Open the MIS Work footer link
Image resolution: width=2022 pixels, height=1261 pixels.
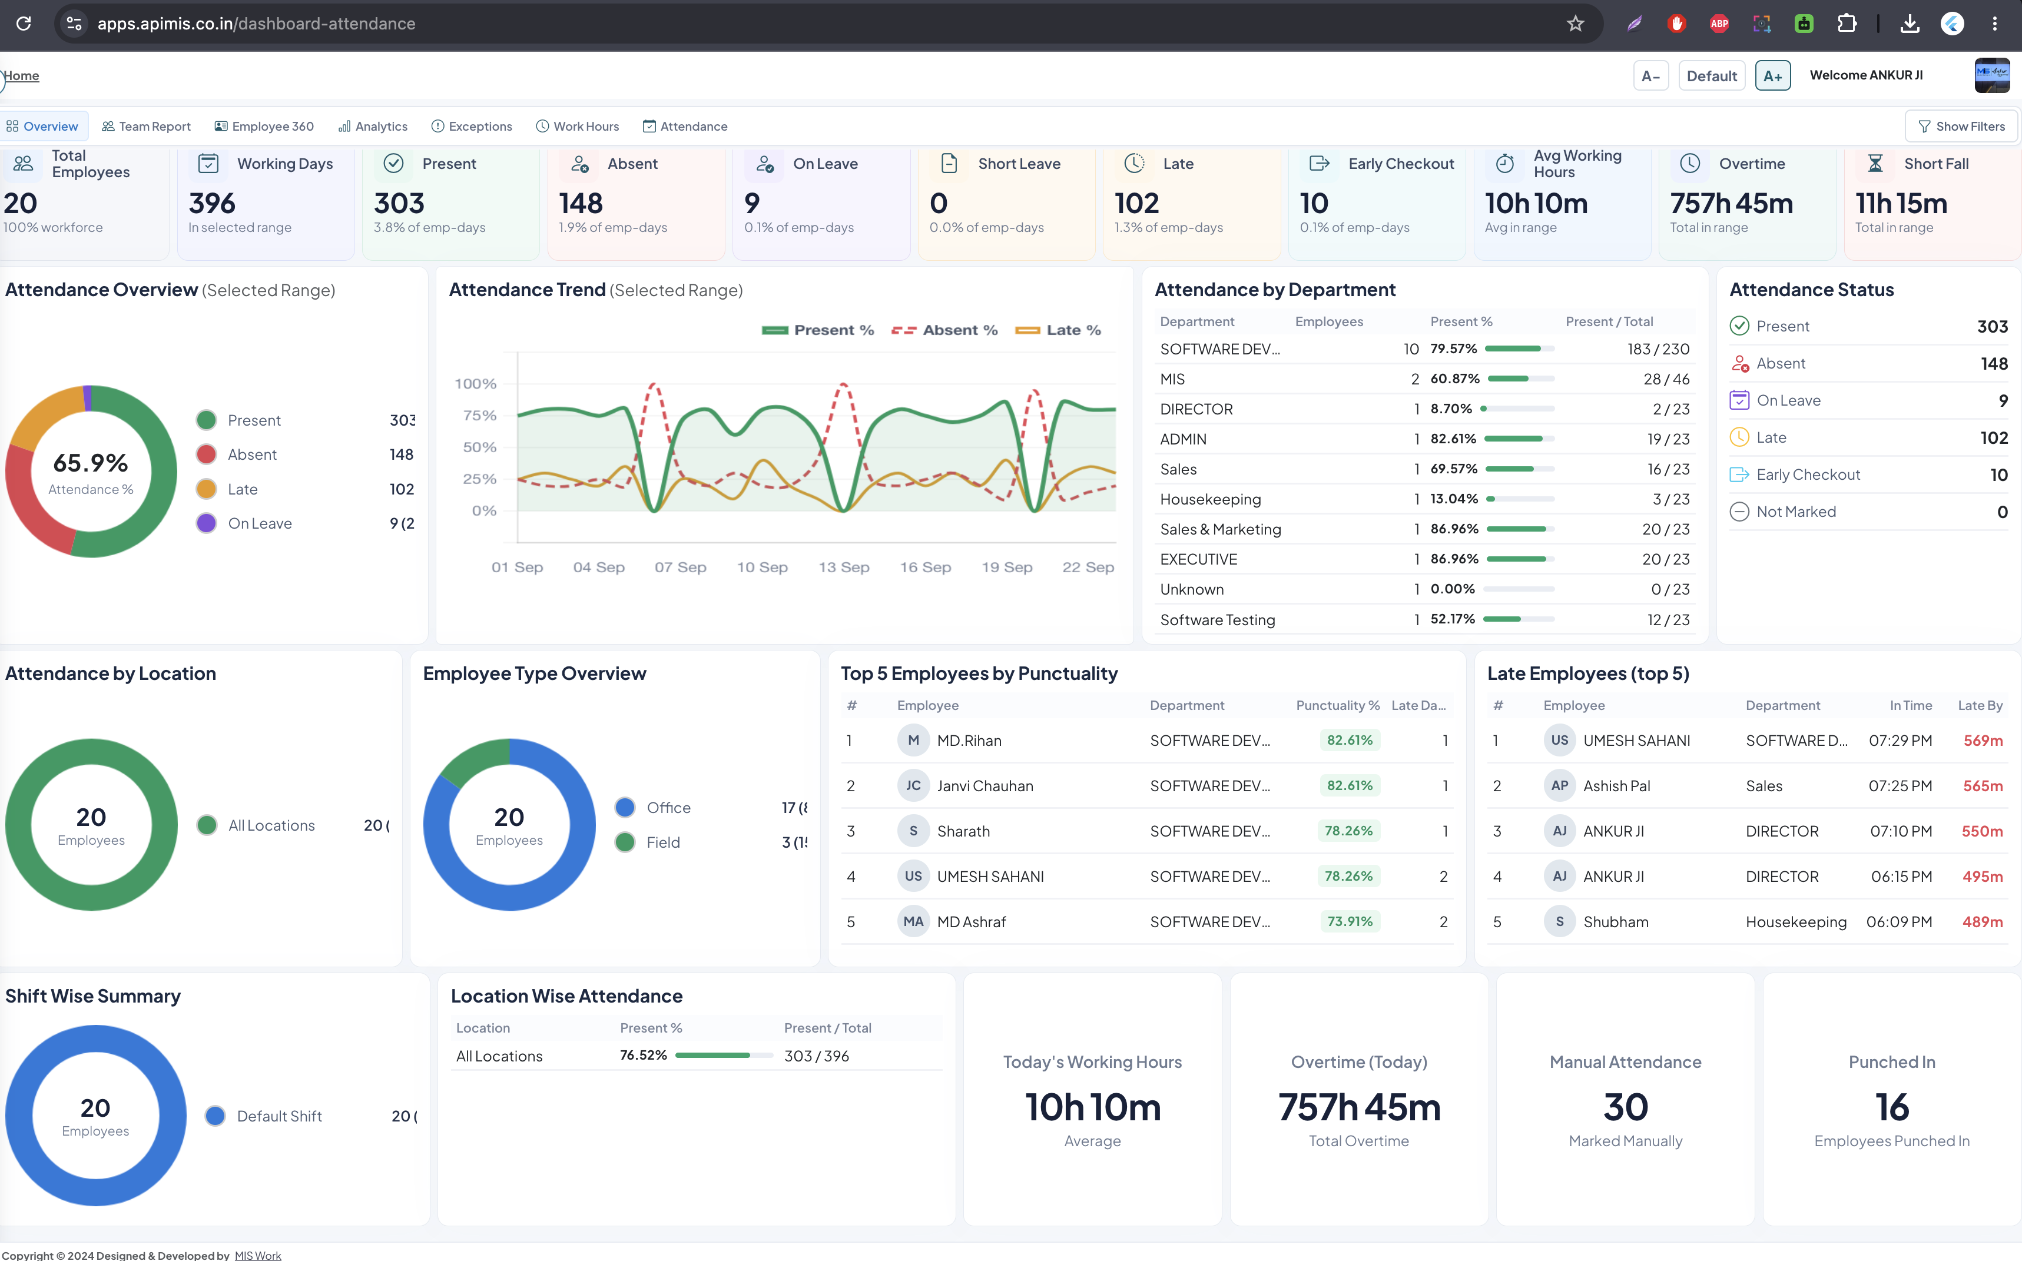(258, 1255)
